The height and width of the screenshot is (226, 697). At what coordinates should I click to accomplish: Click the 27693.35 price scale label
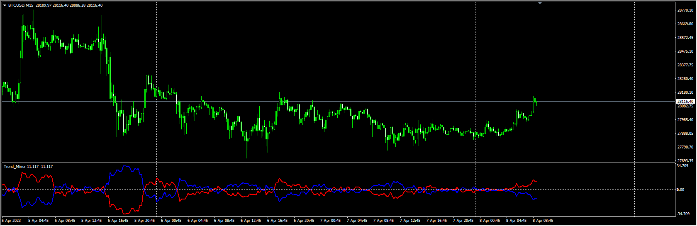(x=685, y=160)
